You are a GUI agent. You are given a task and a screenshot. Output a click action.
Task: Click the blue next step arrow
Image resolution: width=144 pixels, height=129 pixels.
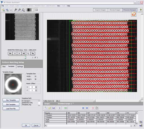(x=87, y=108)
